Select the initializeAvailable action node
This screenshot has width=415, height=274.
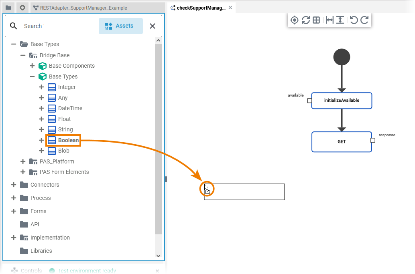point(342,101)
